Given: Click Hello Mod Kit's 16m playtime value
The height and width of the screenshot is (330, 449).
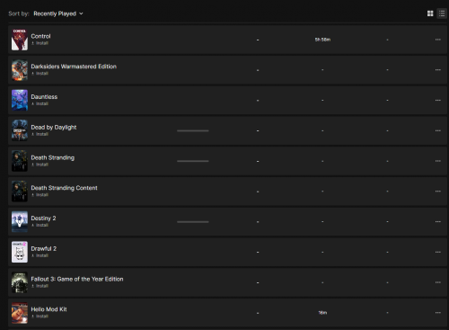Looking at the screenshot, I should (x=322, y=313).
